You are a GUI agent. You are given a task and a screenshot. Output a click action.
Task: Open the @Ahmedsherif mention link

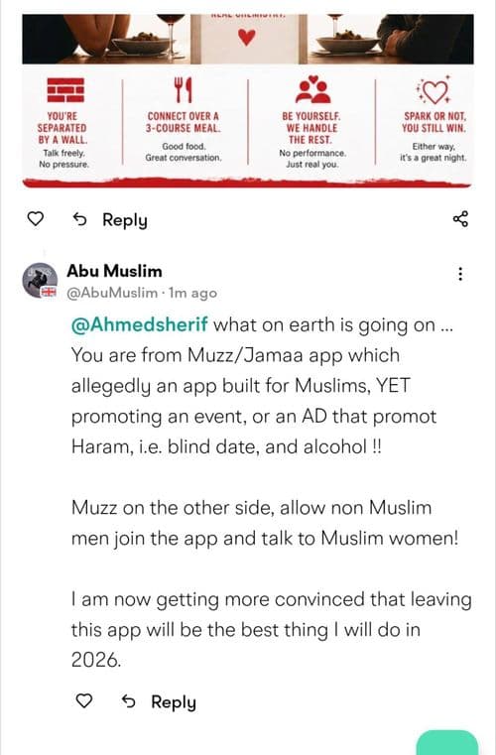[x=139, y=324]
